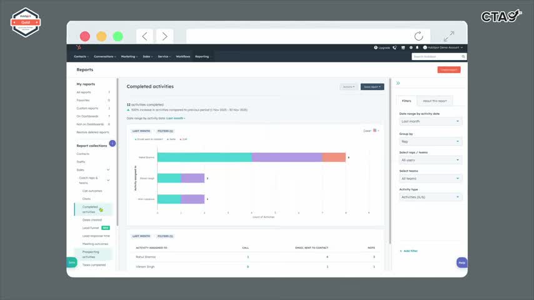Click the HubSpot Gold partner badge
Image resolution: width=534 pixels, height=300 pixels.
point(26,22)
